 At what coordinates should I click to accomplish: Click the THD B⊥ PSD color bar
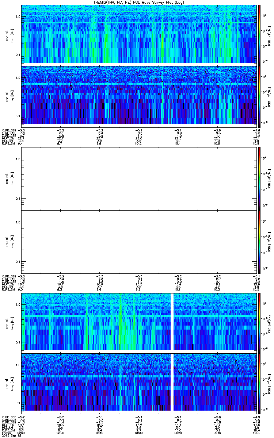tap(259, 178)
